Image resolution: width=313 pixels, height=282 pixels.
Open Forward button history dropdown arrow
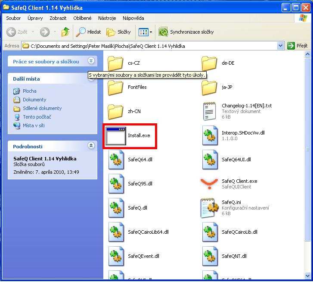pos(55,32)
